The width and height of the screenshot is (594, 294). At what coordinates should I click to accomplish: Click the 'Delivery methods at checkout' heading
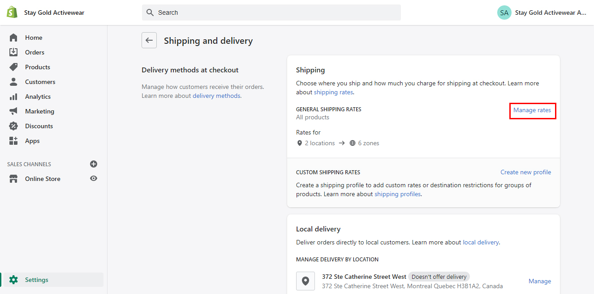click(x=190, y=70)
